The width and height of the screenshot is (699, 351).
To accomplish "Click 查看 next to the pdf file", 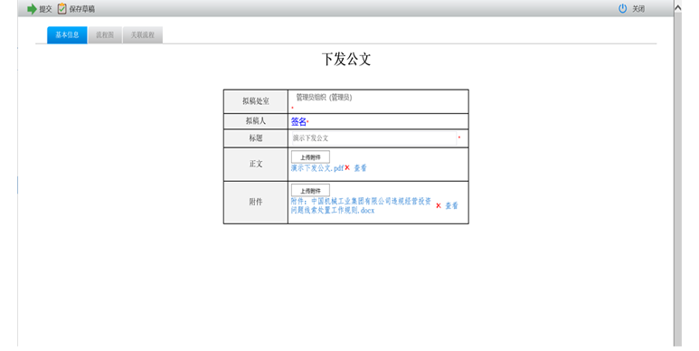I will click(360, 168).
